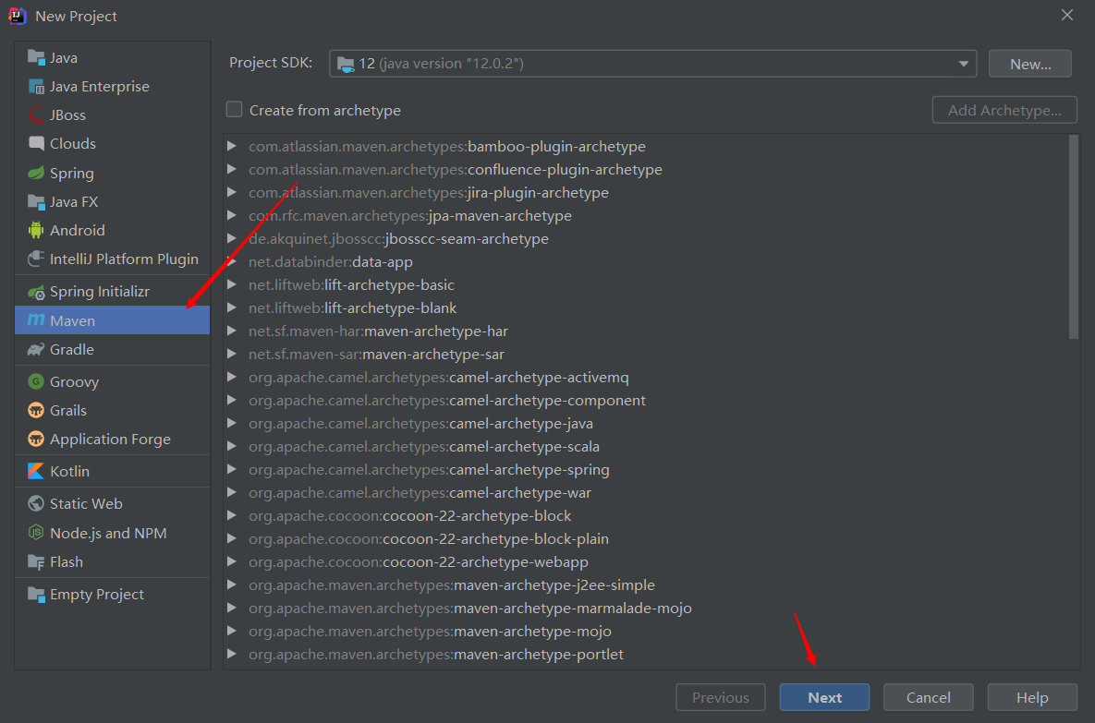Click Add Archetype... button

pos(1004,110)
